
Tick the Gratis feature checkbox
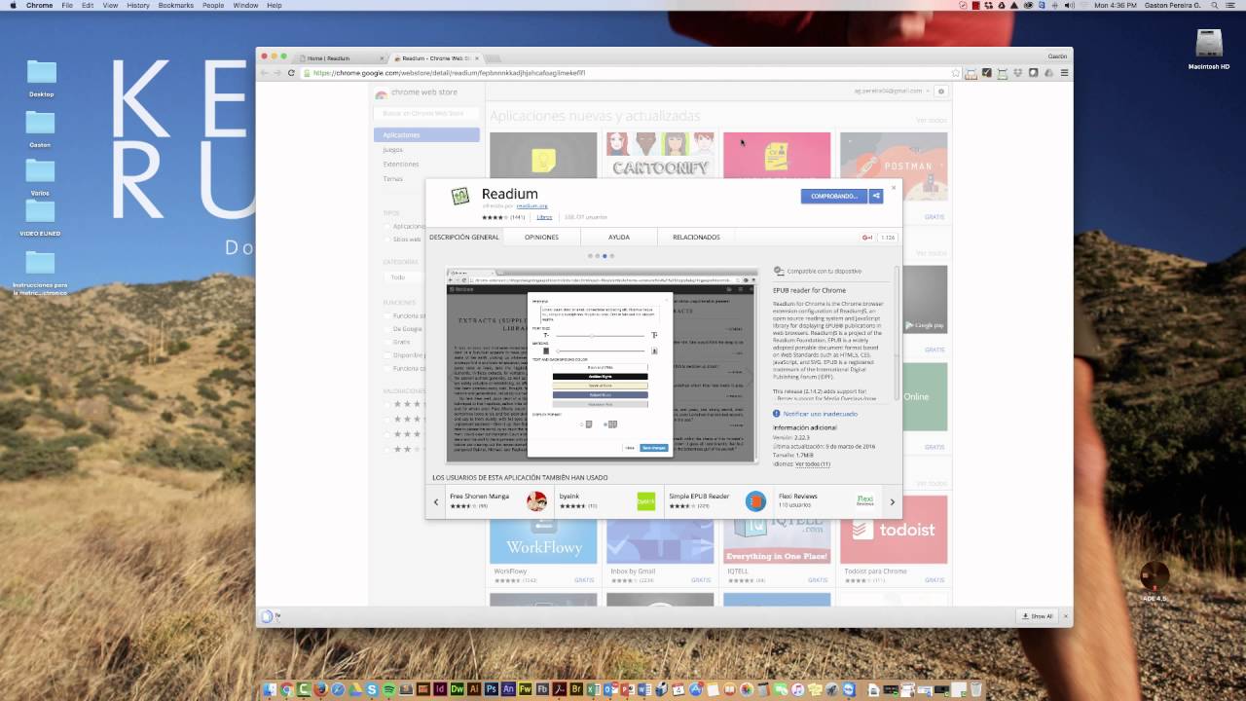388,342
